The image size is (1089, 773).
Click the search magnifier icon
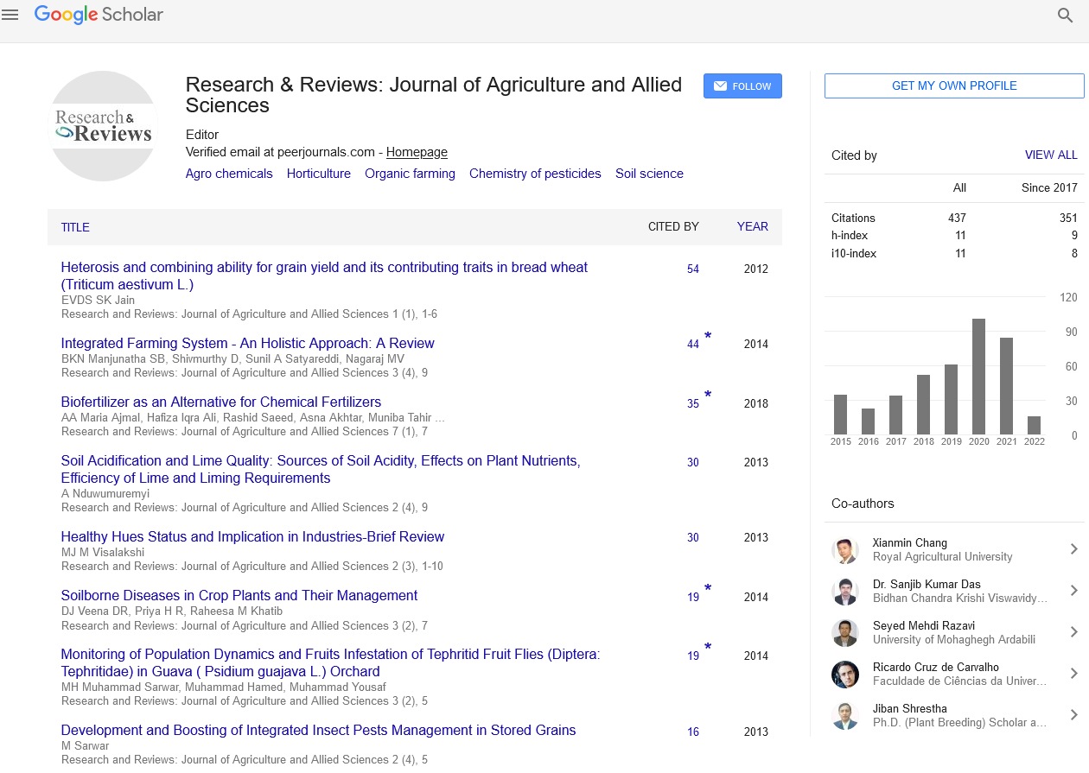click(1065, 15)
